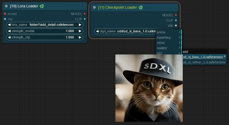This screenshot has width=229, height=125.
Task: Collapse Lora Loader using its gray dot
Action: [x=6, y=6]
